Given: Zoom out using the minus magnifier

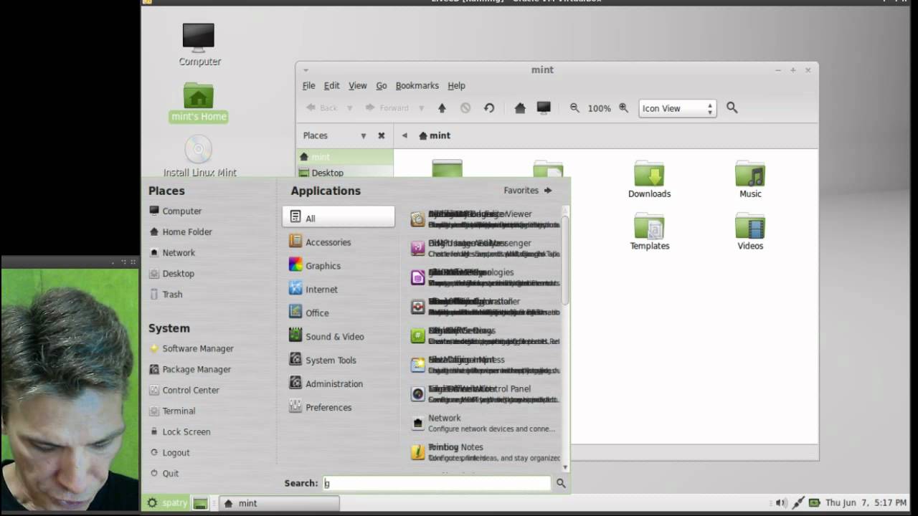Looking at the screenshot, I should click(x=574, y=108).
